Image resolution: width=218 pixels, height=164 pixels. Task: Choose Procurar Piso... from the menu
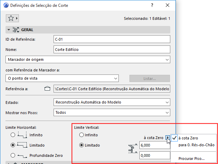[191, 158]
